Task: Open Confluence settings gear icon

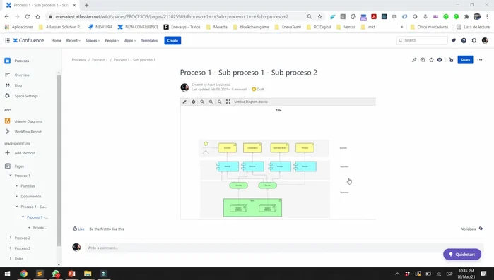Action: (x=474, y=40)
